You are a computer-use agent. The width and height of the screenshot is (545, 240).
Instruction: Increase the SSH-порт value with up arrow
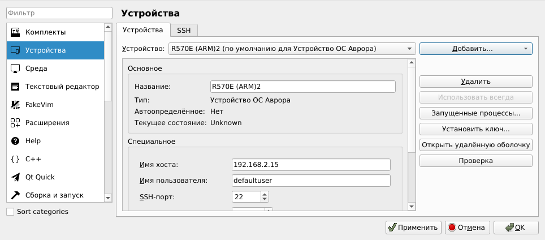coord(265,194)
